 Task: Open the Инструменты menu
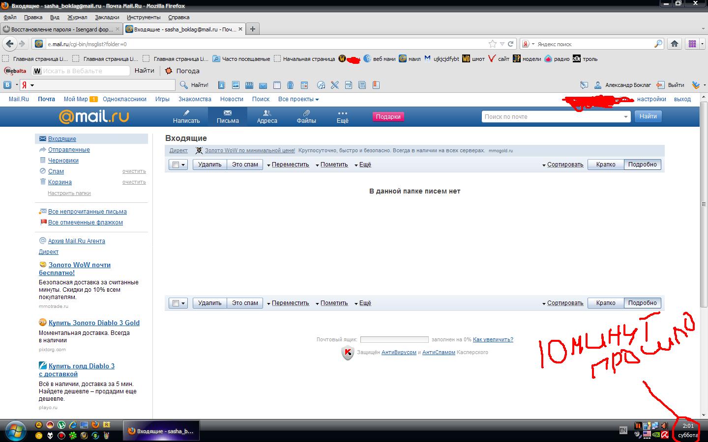point(144,17)
